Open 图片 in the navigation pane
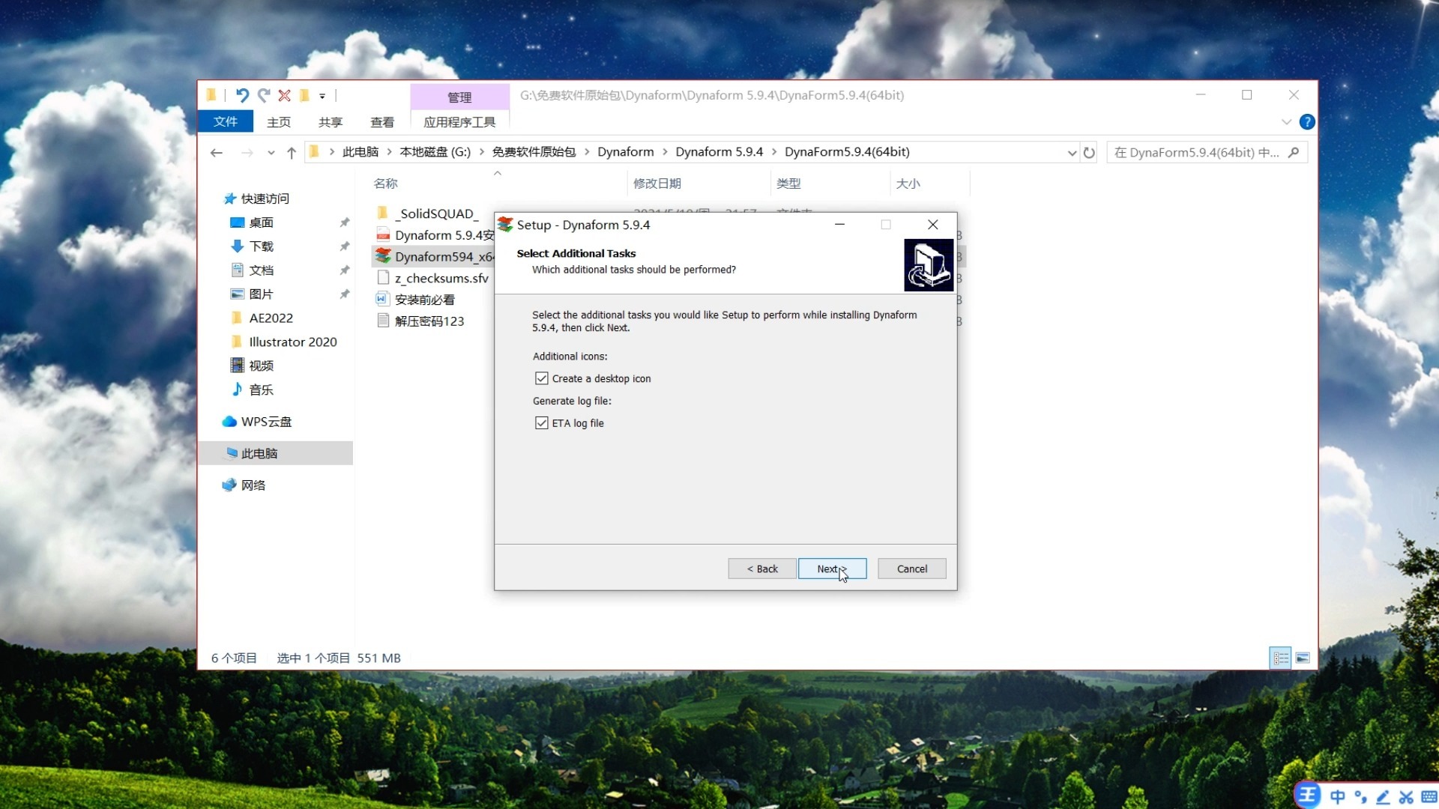 (x=261, y=294)
